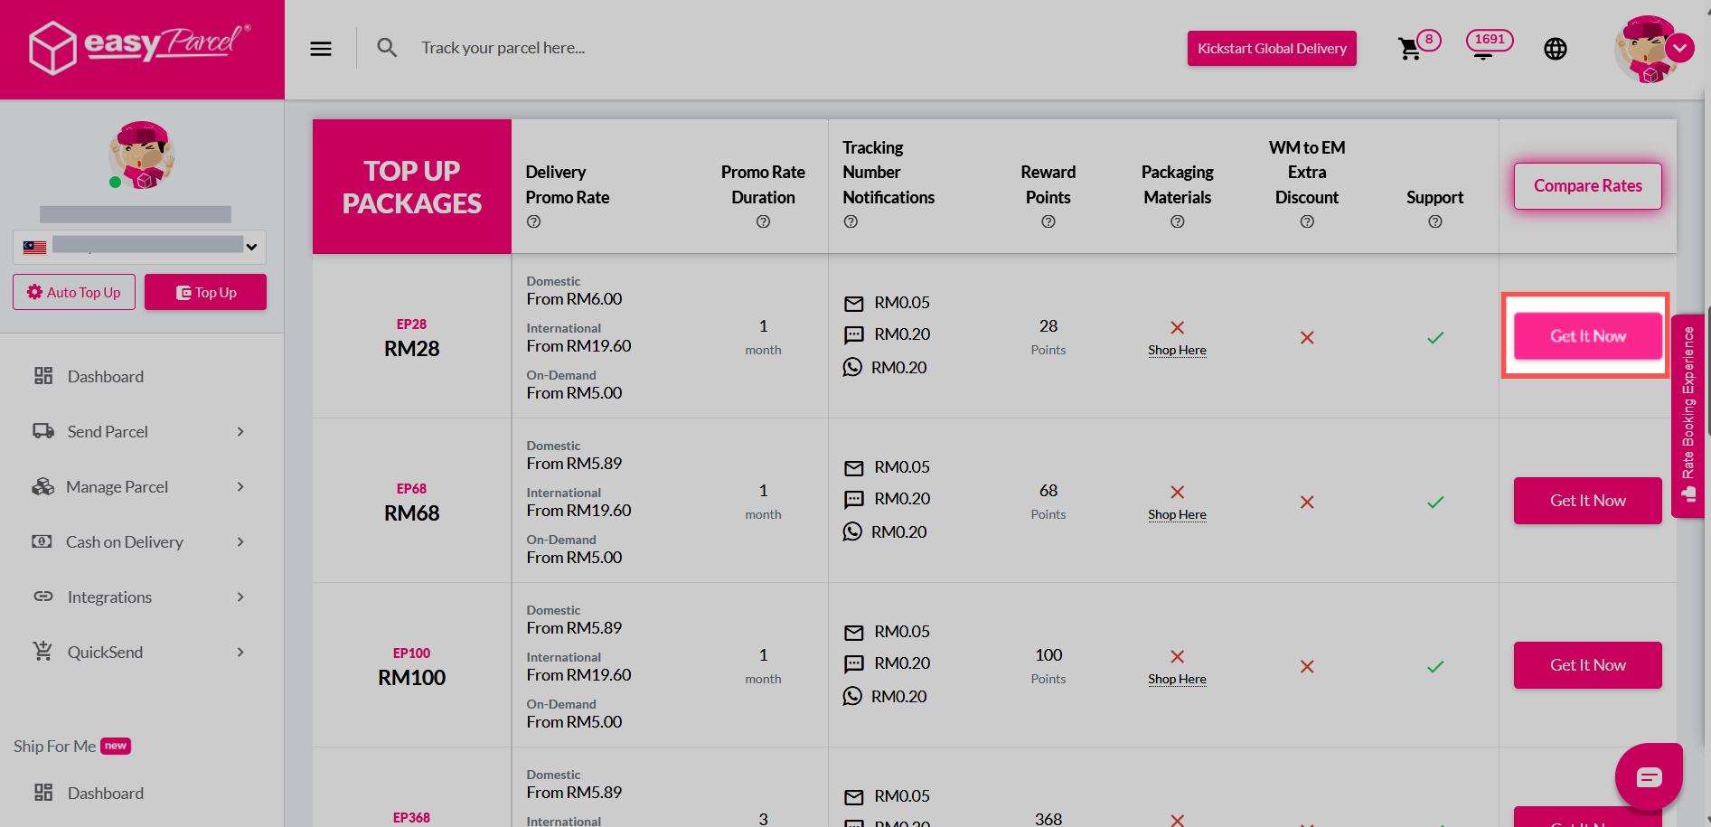
Task: Click Packaging Materials help icon
Action: (1178, 221)
